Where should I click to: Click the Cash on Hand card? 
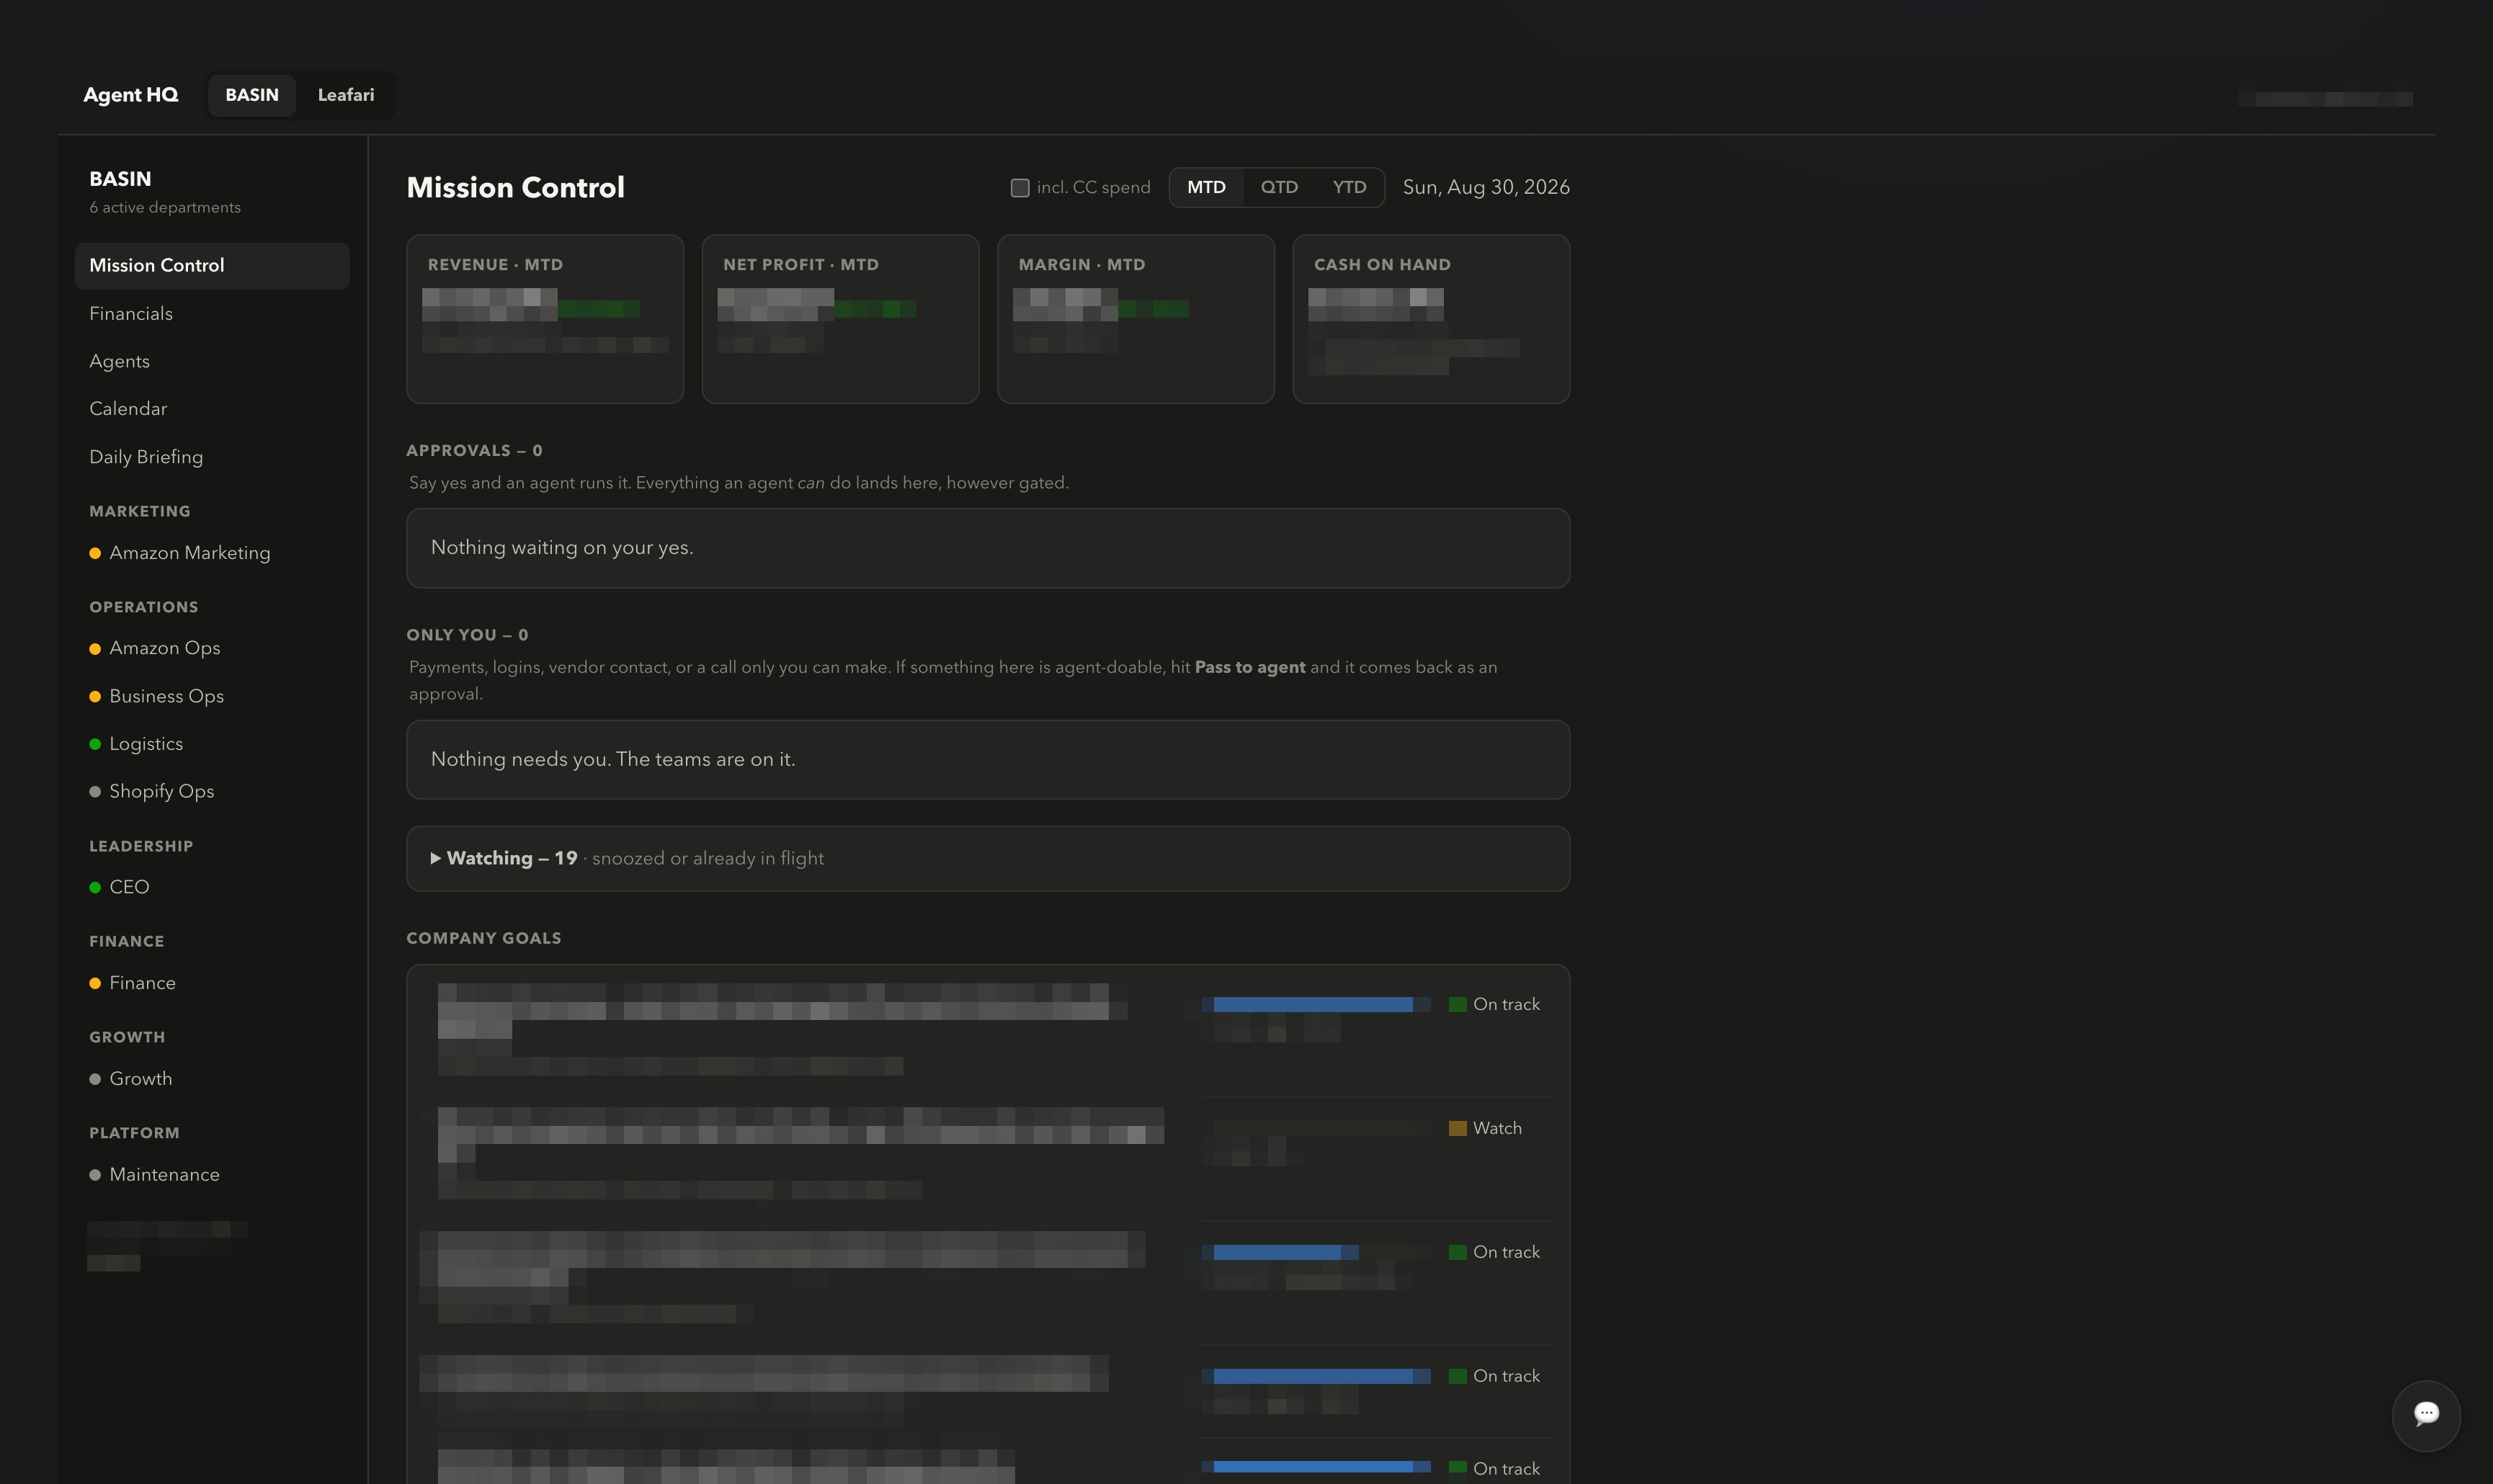[x=1431, y=319]
